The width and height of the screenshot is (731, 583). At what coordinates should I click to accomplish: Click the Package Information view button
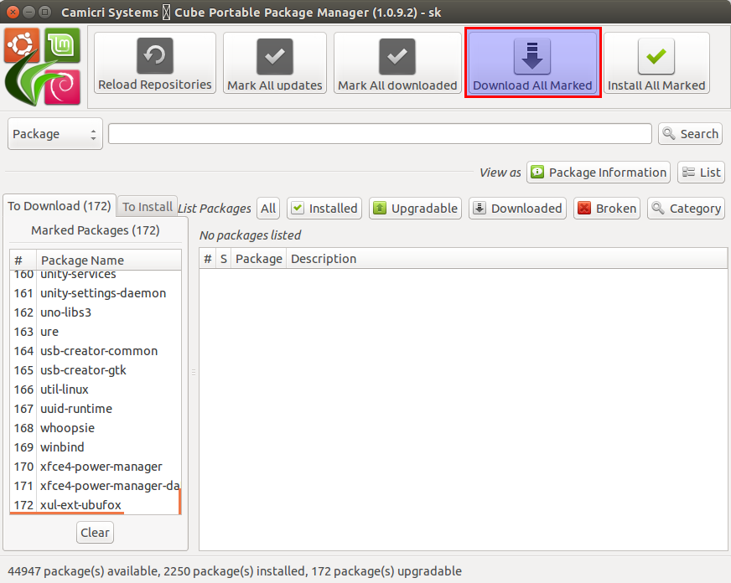[x=599, y=173]
